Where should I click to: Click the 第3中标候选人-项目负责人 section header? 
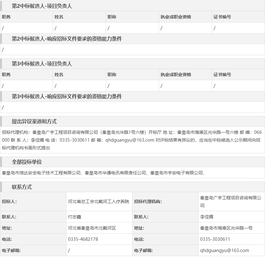click(x=42, y=64)
